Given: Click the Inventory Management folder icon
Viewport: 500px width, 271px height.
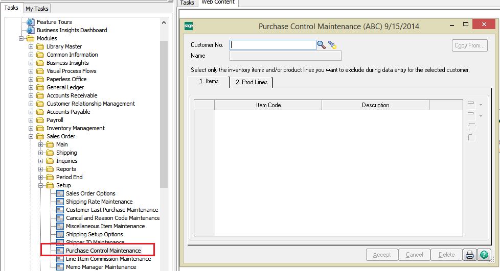Looking at the screenshot, I should [40, 128].
